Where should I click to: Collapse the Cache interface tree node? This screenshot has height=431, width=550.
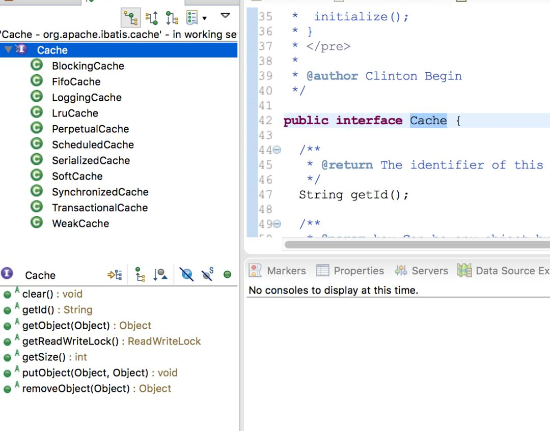[8, 49]
